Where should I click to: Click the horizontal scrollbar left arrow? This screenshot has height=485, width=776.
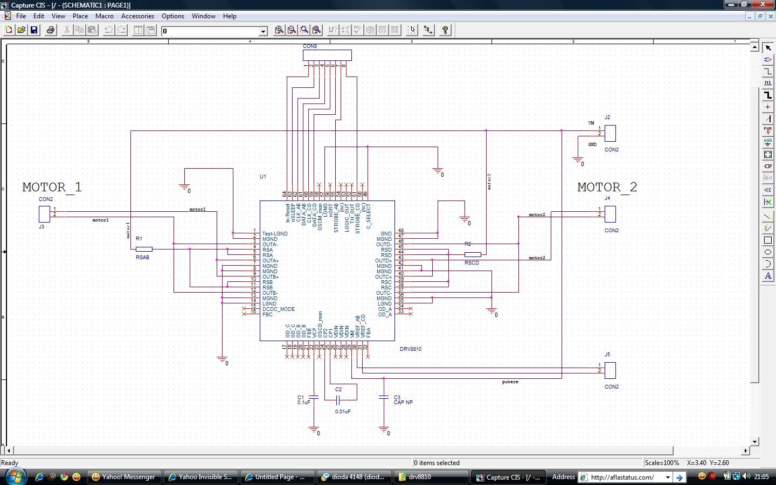point(9,451)
